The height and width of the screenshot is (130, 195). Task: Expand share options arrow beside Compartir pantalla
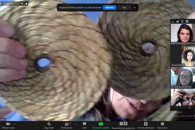[x=108, y=124]
